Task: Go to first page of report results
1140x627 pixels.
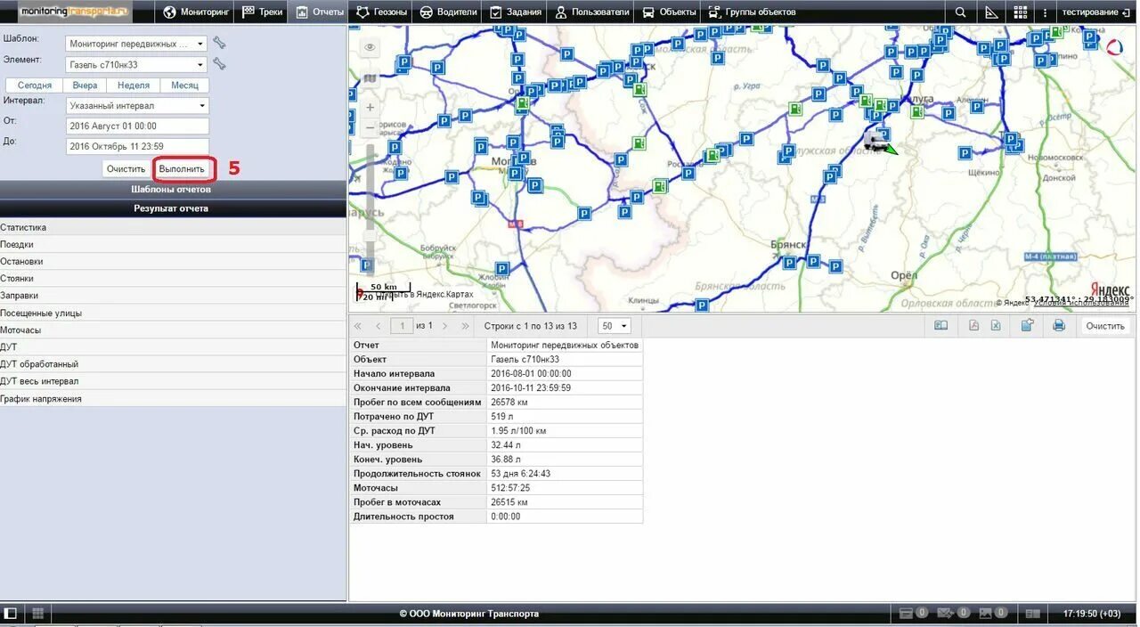Action: pyautogui.click(x=358, y=326)
